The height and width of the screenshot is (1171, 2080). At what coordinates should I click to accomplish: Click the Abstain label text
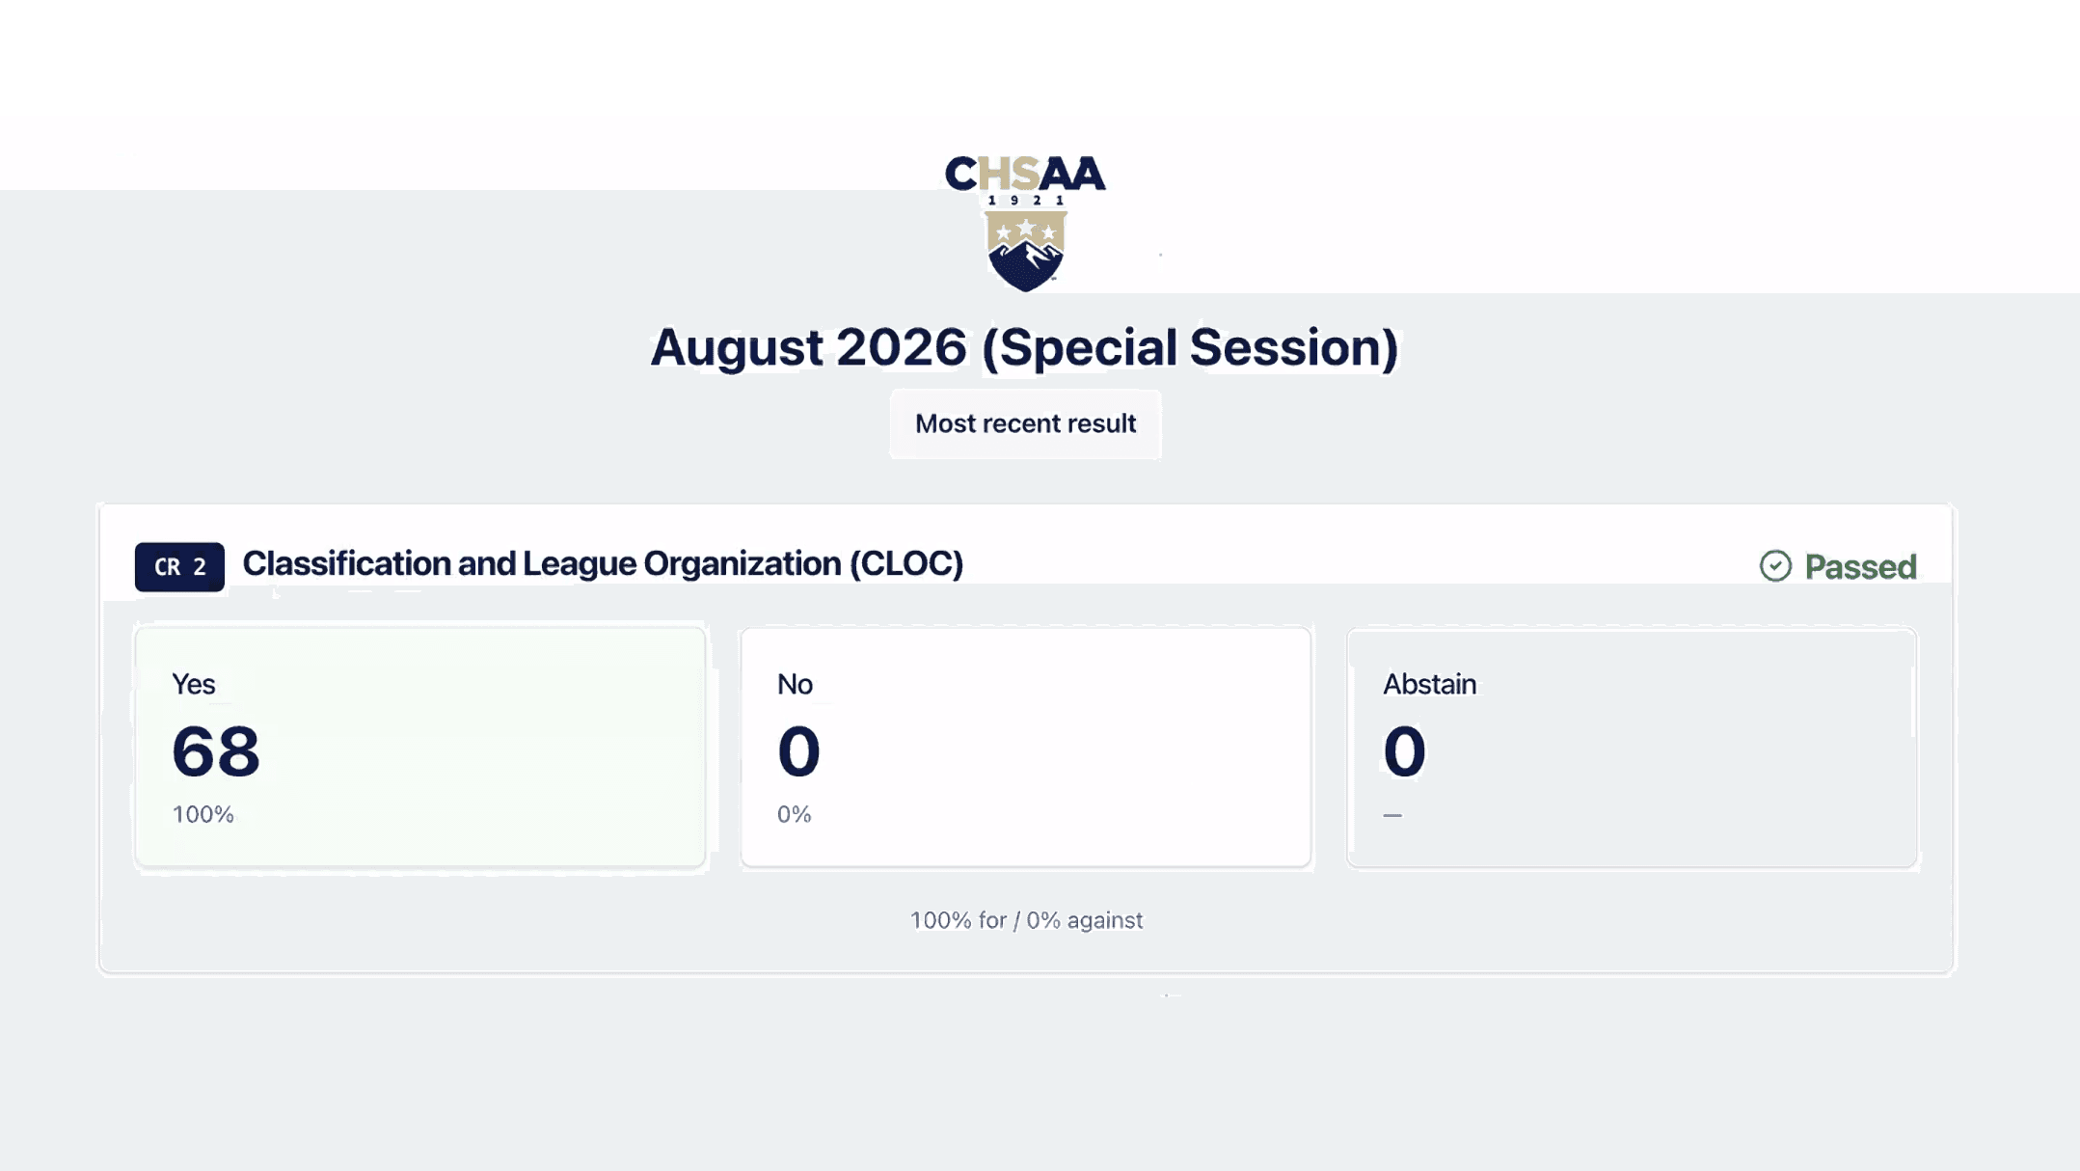(1430, 684)
